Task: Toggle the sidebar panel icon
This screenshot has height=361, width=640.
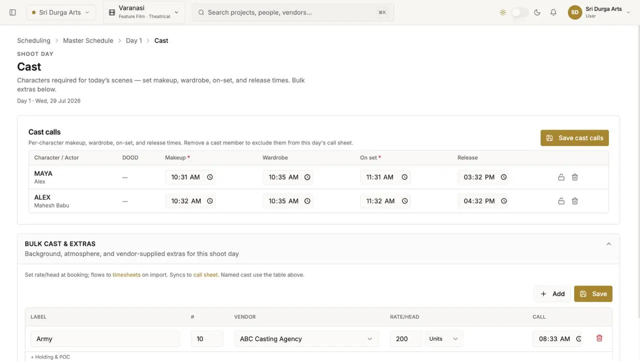Action: 13,12
